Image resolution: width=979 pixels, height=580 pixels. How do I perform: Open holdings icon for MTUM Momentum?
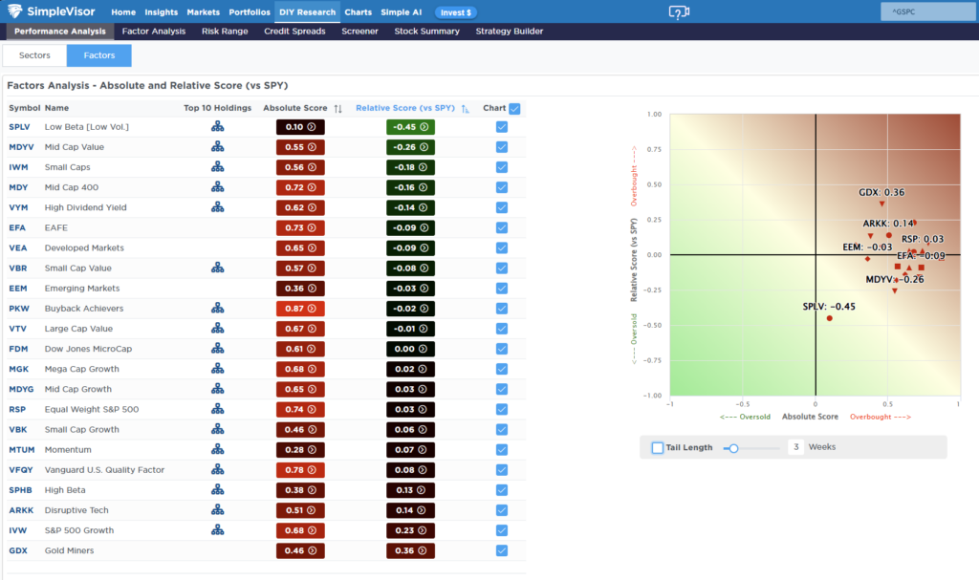click(217, 449)
